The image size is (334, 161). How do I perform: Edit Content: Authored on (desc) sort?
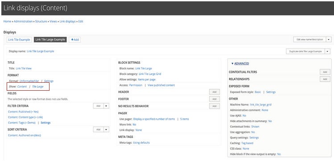click(24, 135)
